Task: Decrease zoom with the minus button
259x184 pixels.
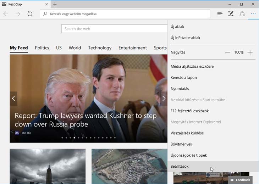Action: click(x=228, y=52)
